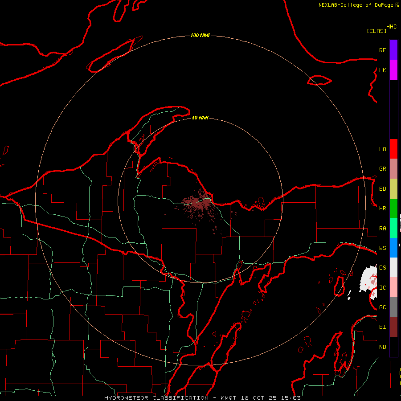Click the HA legend label

382,149
